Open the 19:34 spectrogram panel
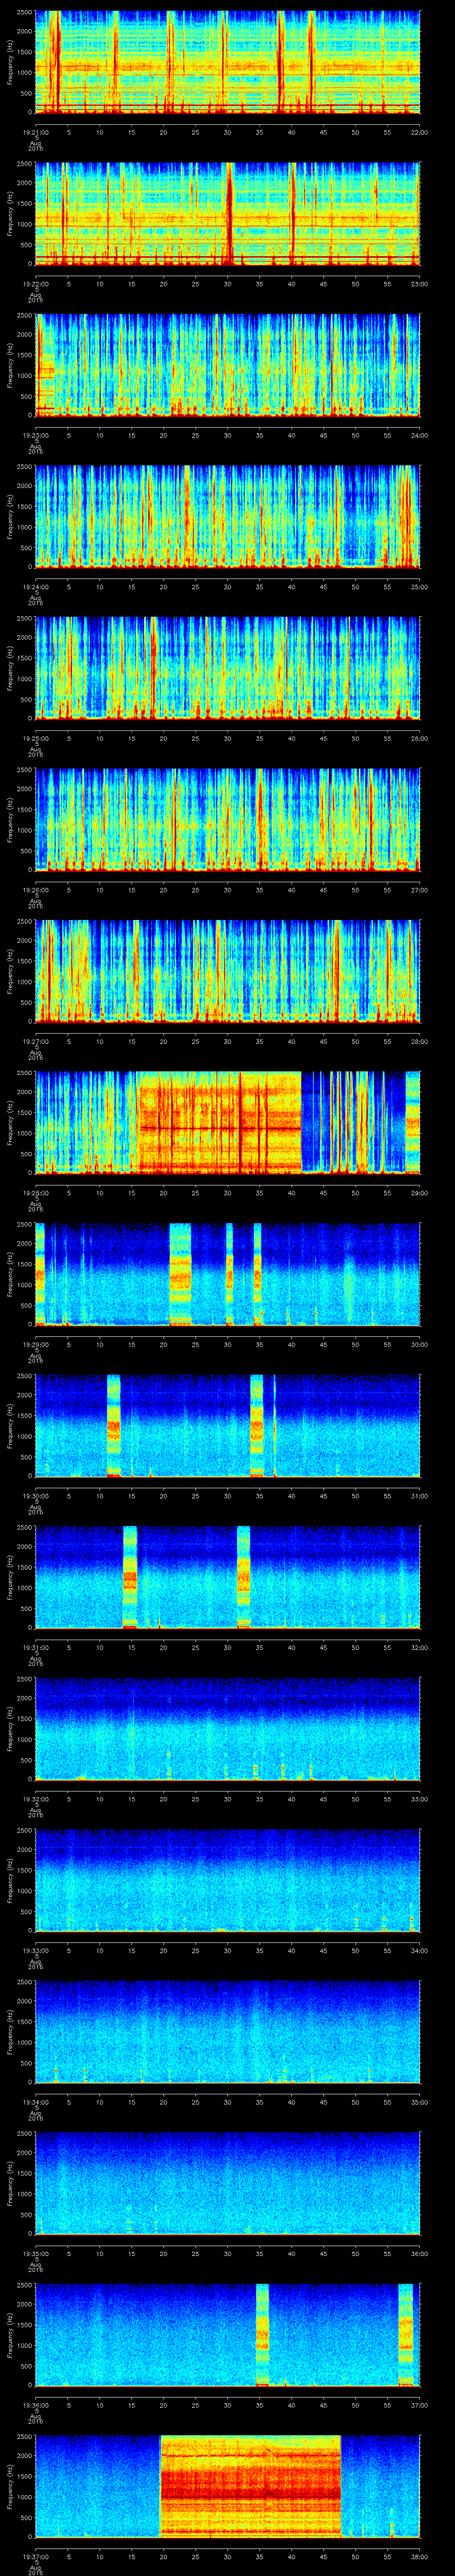This screenshot has width=455, height=2576. 228,2031
